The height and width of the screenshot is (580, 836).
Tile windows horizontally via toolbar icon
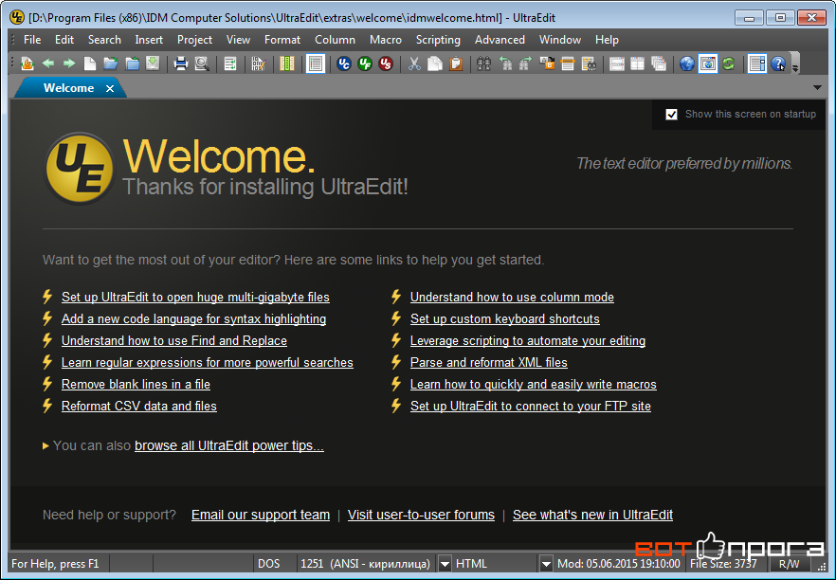click(617, 64)
